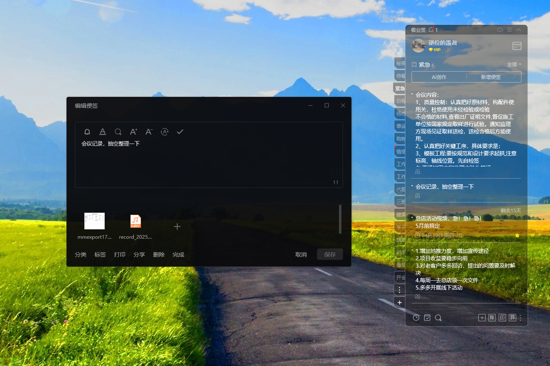Open the time manager clock icon
The width and height of the screenshot is (550, 366).
(416, 318)
